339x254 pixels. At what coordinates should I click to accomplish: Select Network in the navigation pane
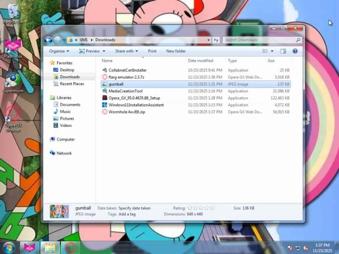[64, 153]
